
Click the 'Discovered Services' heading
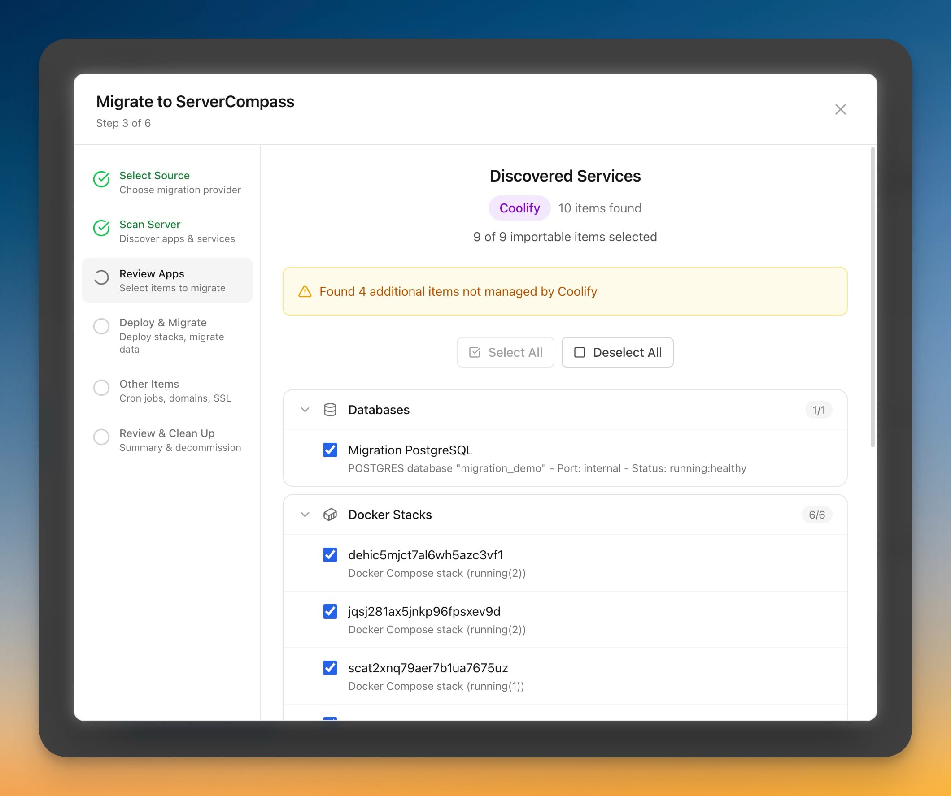(565, 176)
